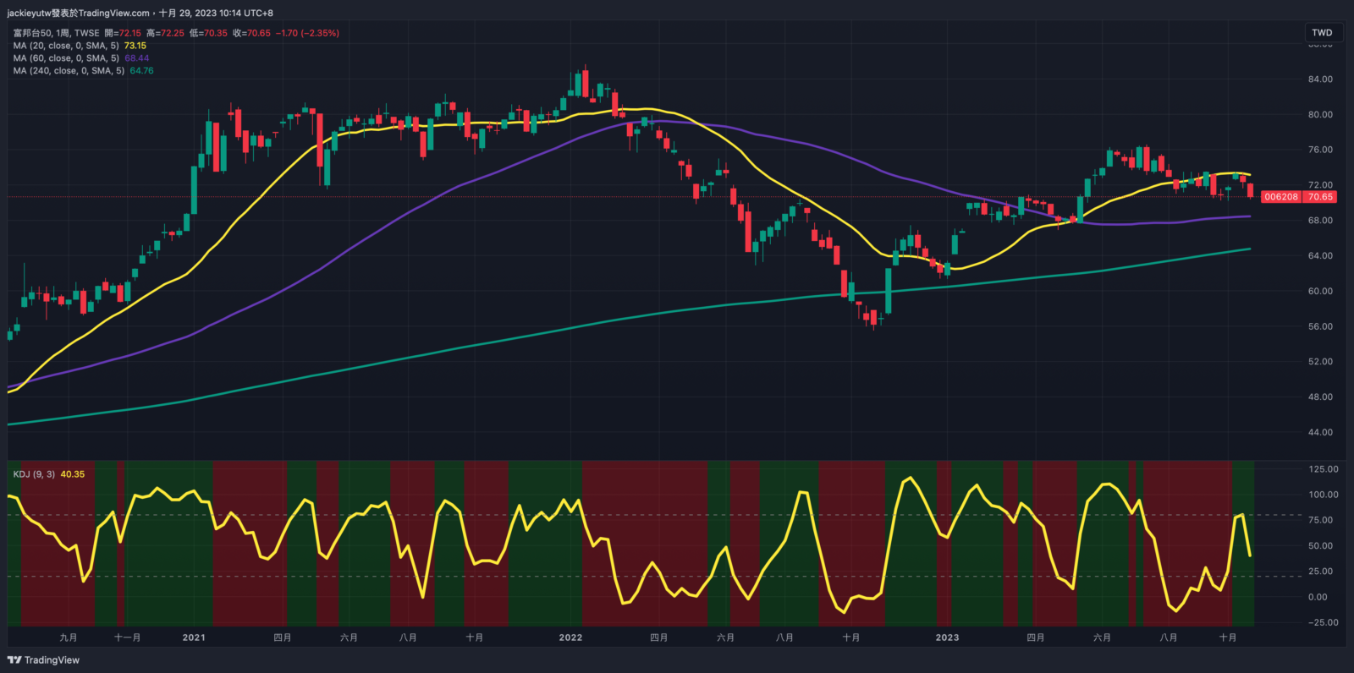Open the TWD currency selector
1354x673 pixels.
(1322, 33)
